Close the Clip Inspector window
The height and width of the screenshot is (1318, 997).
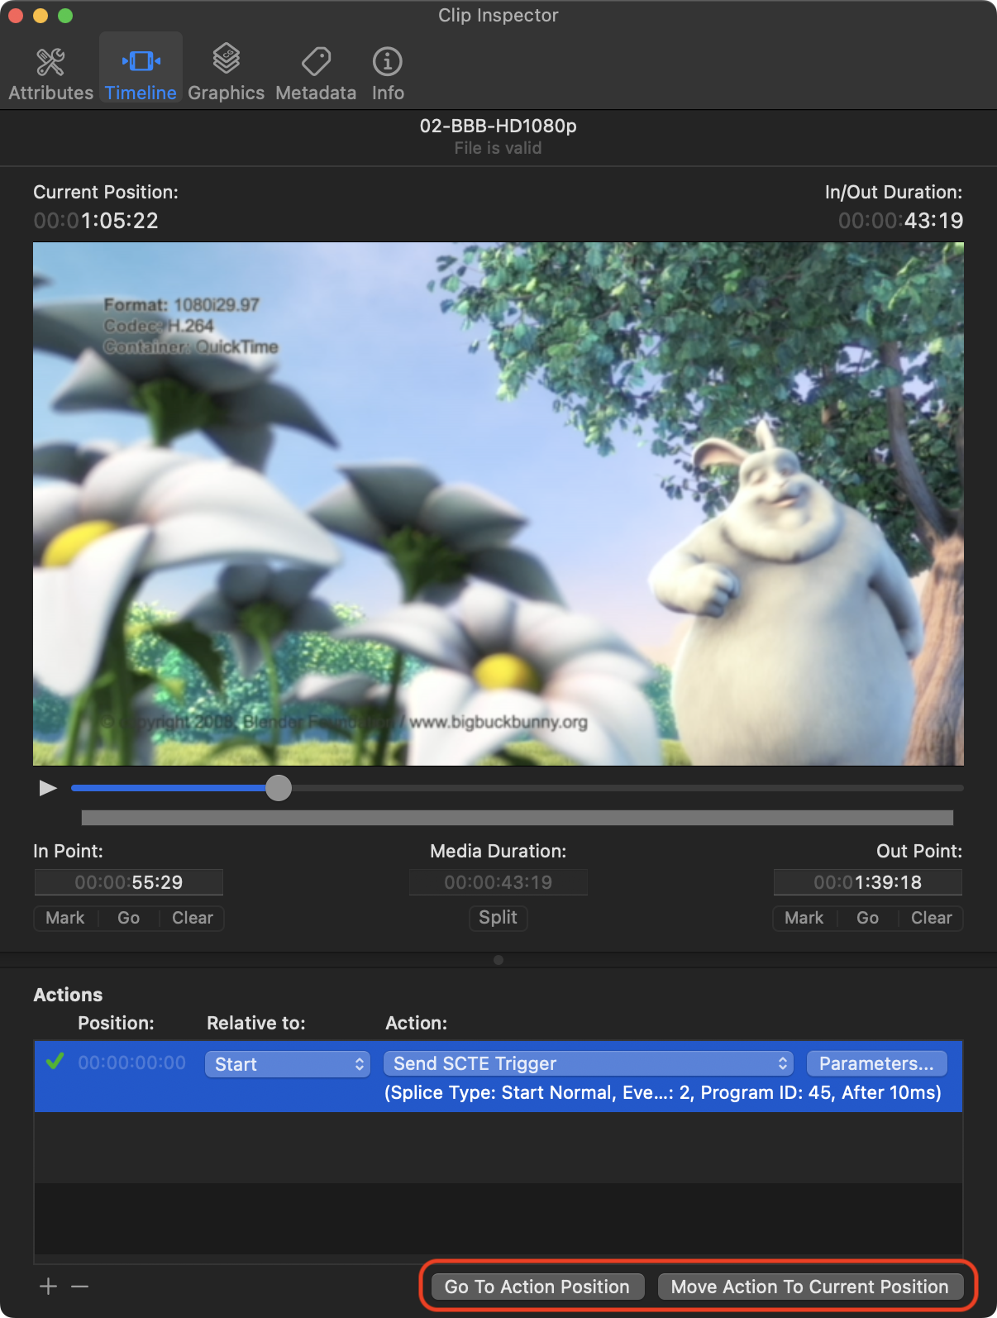[x=16, y=16]
